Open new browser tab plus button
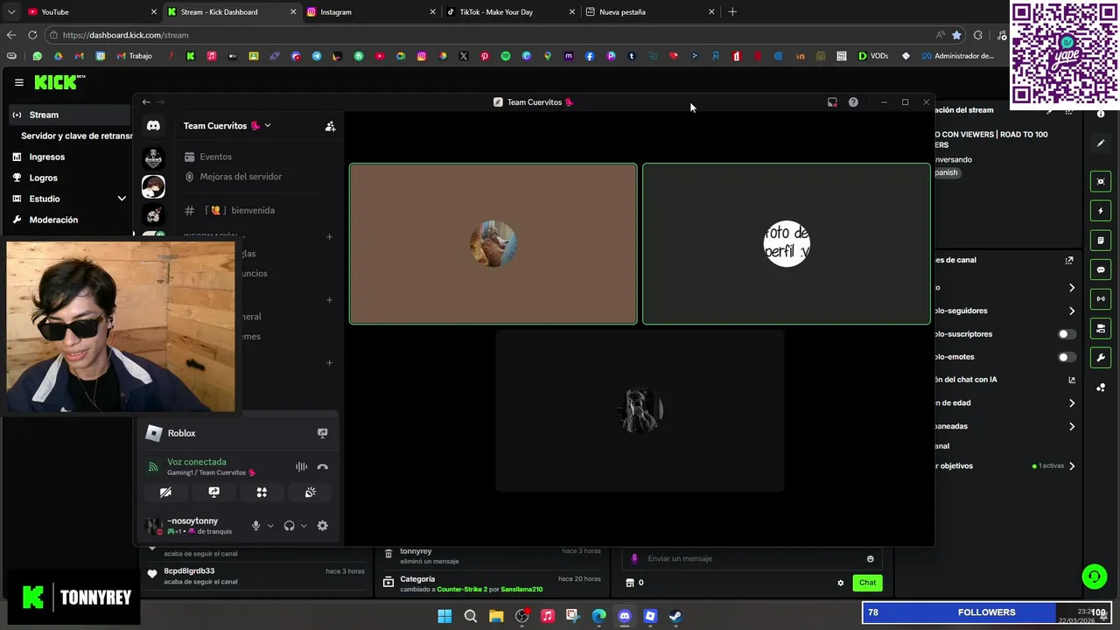The height and width of the screenshot is (630, 1120). coord(732,12)
